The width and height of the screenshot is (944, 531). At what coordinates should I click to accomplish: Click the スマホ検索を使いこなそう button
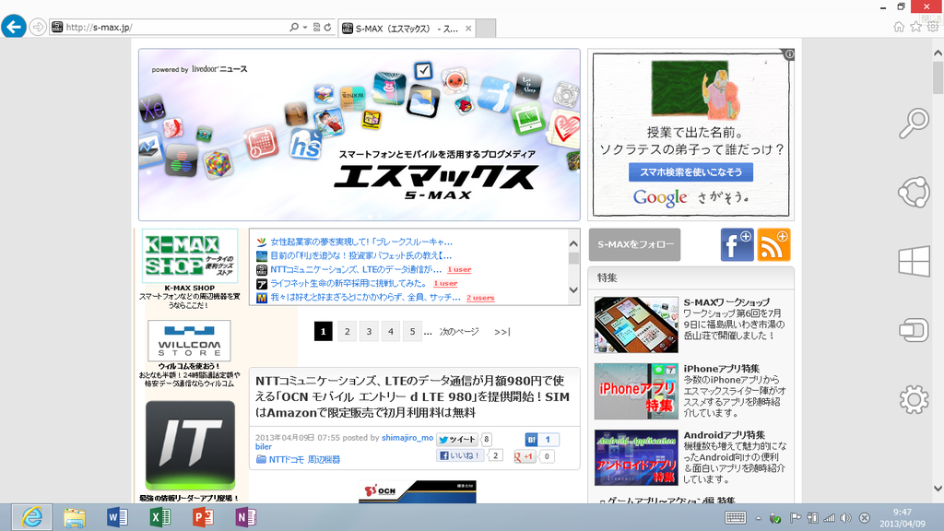coord(690,172)
